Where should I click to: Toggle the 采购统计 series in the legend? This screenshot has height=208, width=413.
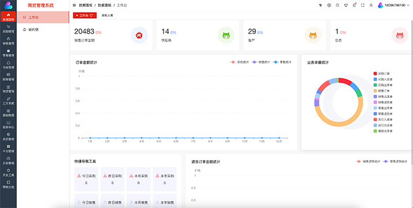(239, 62)
